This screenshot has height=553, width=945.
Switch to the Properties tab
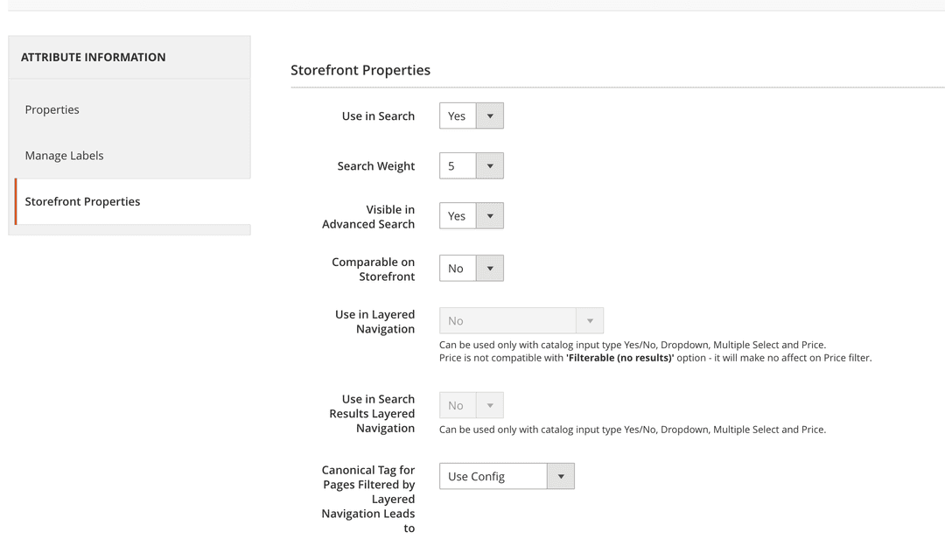pyautogui.click(x=52, y=108)
